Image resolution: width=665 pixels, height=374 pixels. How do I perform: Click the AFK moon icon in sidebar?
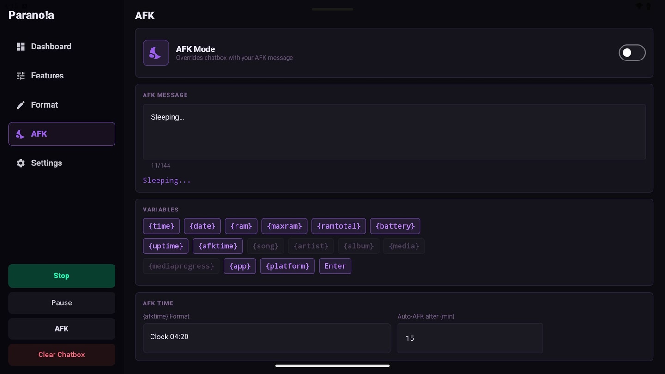click(20, 134)
